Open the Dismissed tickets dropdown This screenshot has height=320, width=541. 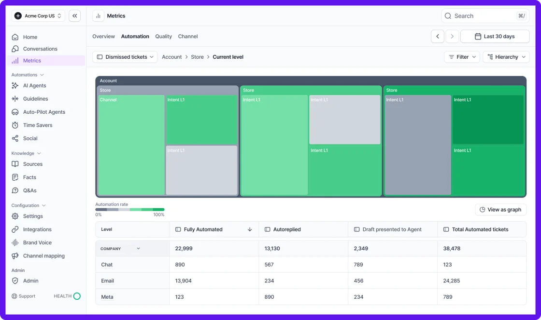(x=125, y=56)
